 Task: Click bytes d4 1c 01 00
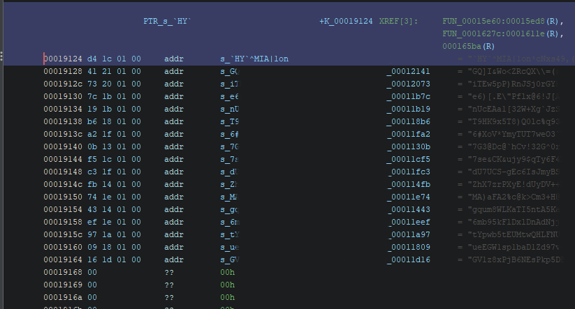click(114, 59)
